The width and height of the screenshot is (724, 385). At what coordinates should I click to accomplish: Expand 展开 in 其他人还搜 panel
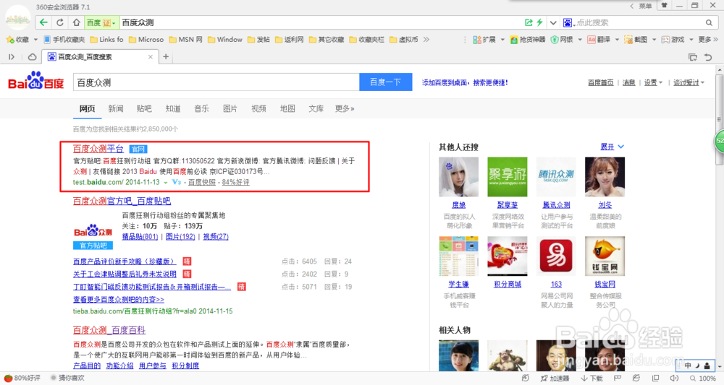(612, 147)
